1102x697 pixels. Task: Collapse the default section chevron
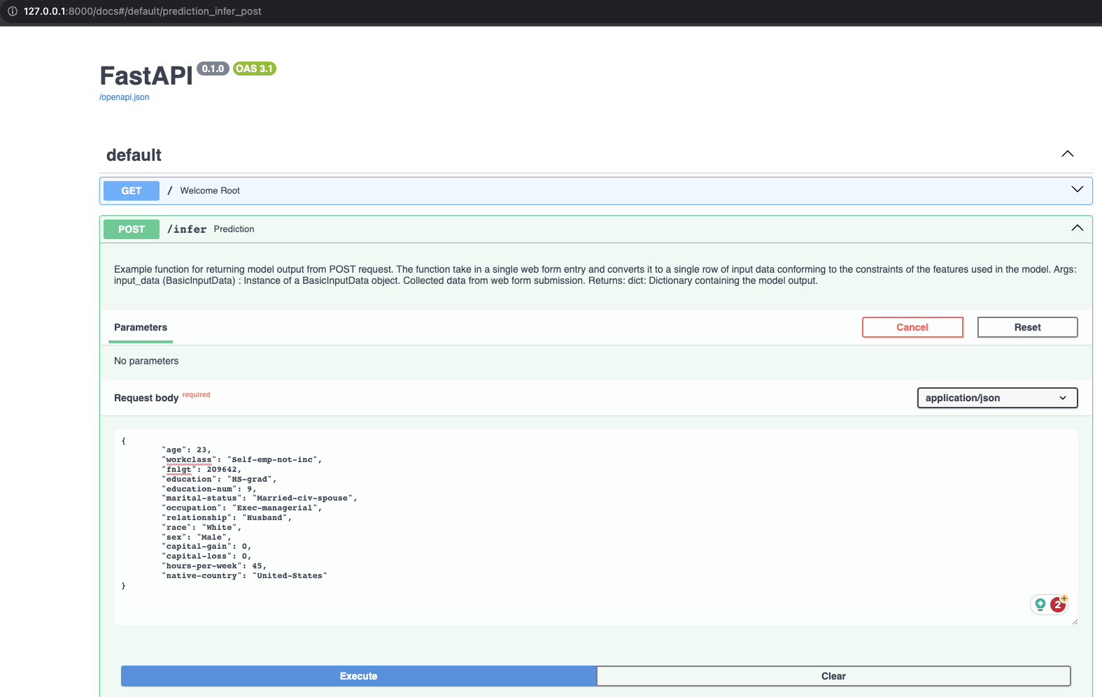pyautogui.click(x=1068, y=154)
